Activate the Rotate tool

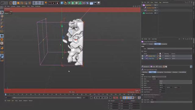tap(22, 3)
